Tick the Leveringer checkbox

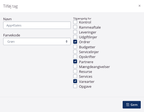75,32
